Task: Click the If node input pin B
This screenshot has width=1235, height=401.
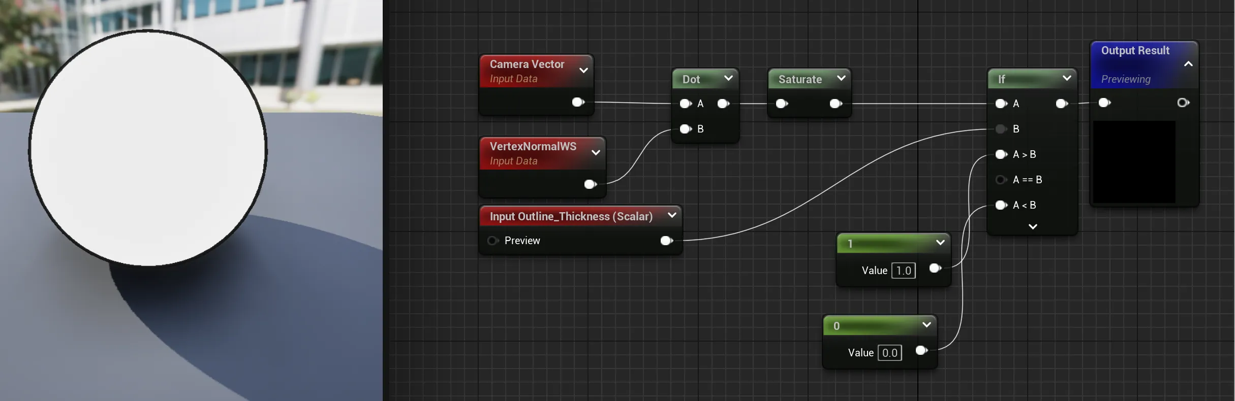Action: (x=1001, y=129)
